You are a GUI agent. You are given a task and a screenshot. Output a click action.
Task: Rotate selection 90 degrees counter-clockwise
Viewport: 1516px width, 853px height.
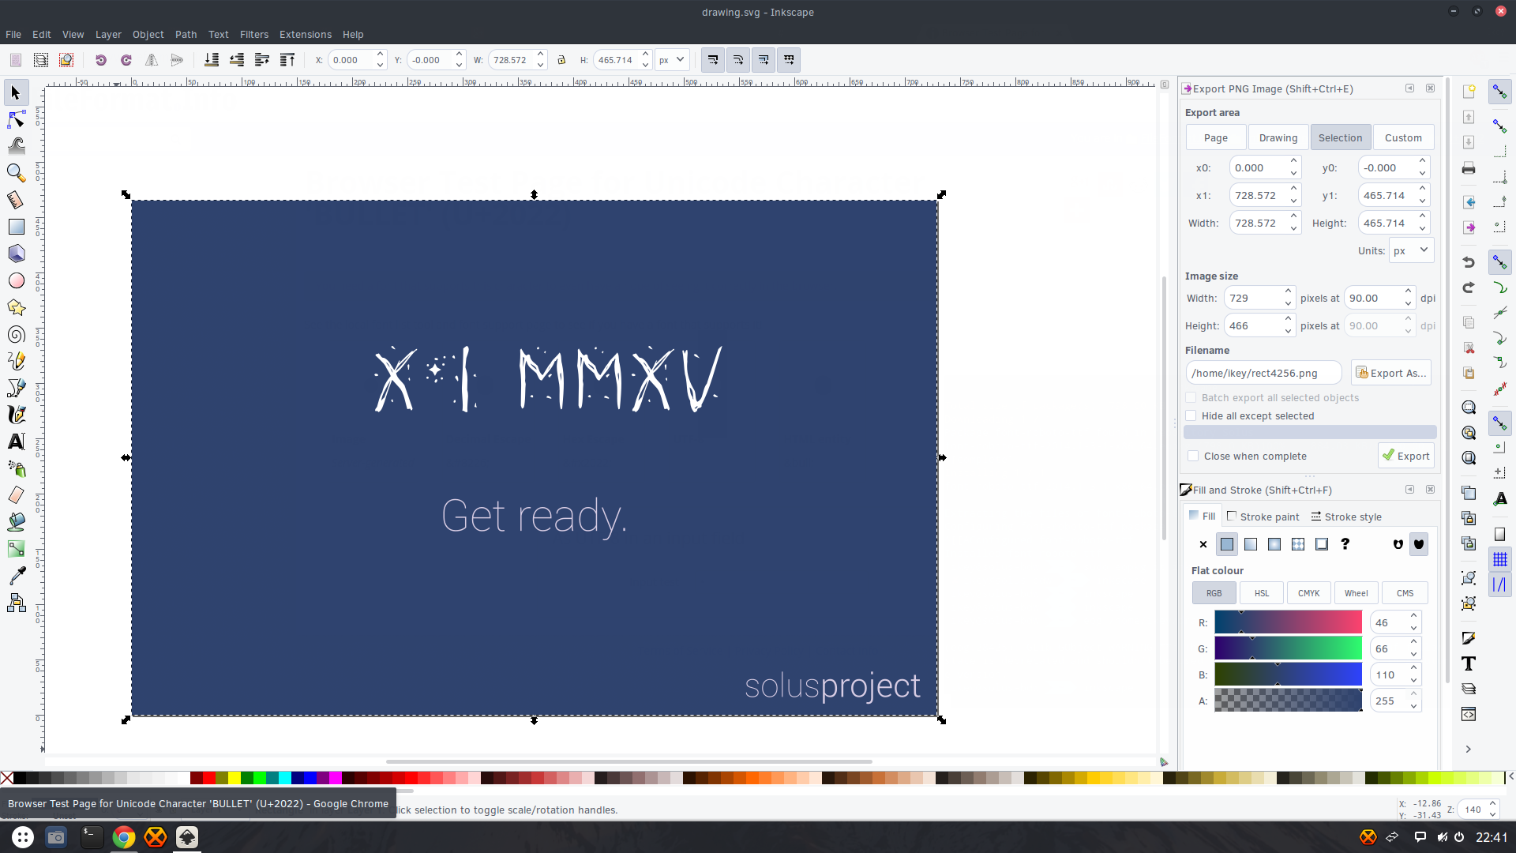pos(100,60)
